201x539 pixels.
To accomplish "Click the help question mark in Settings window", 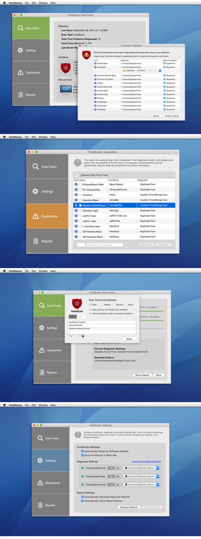I will tap(78, 435).
